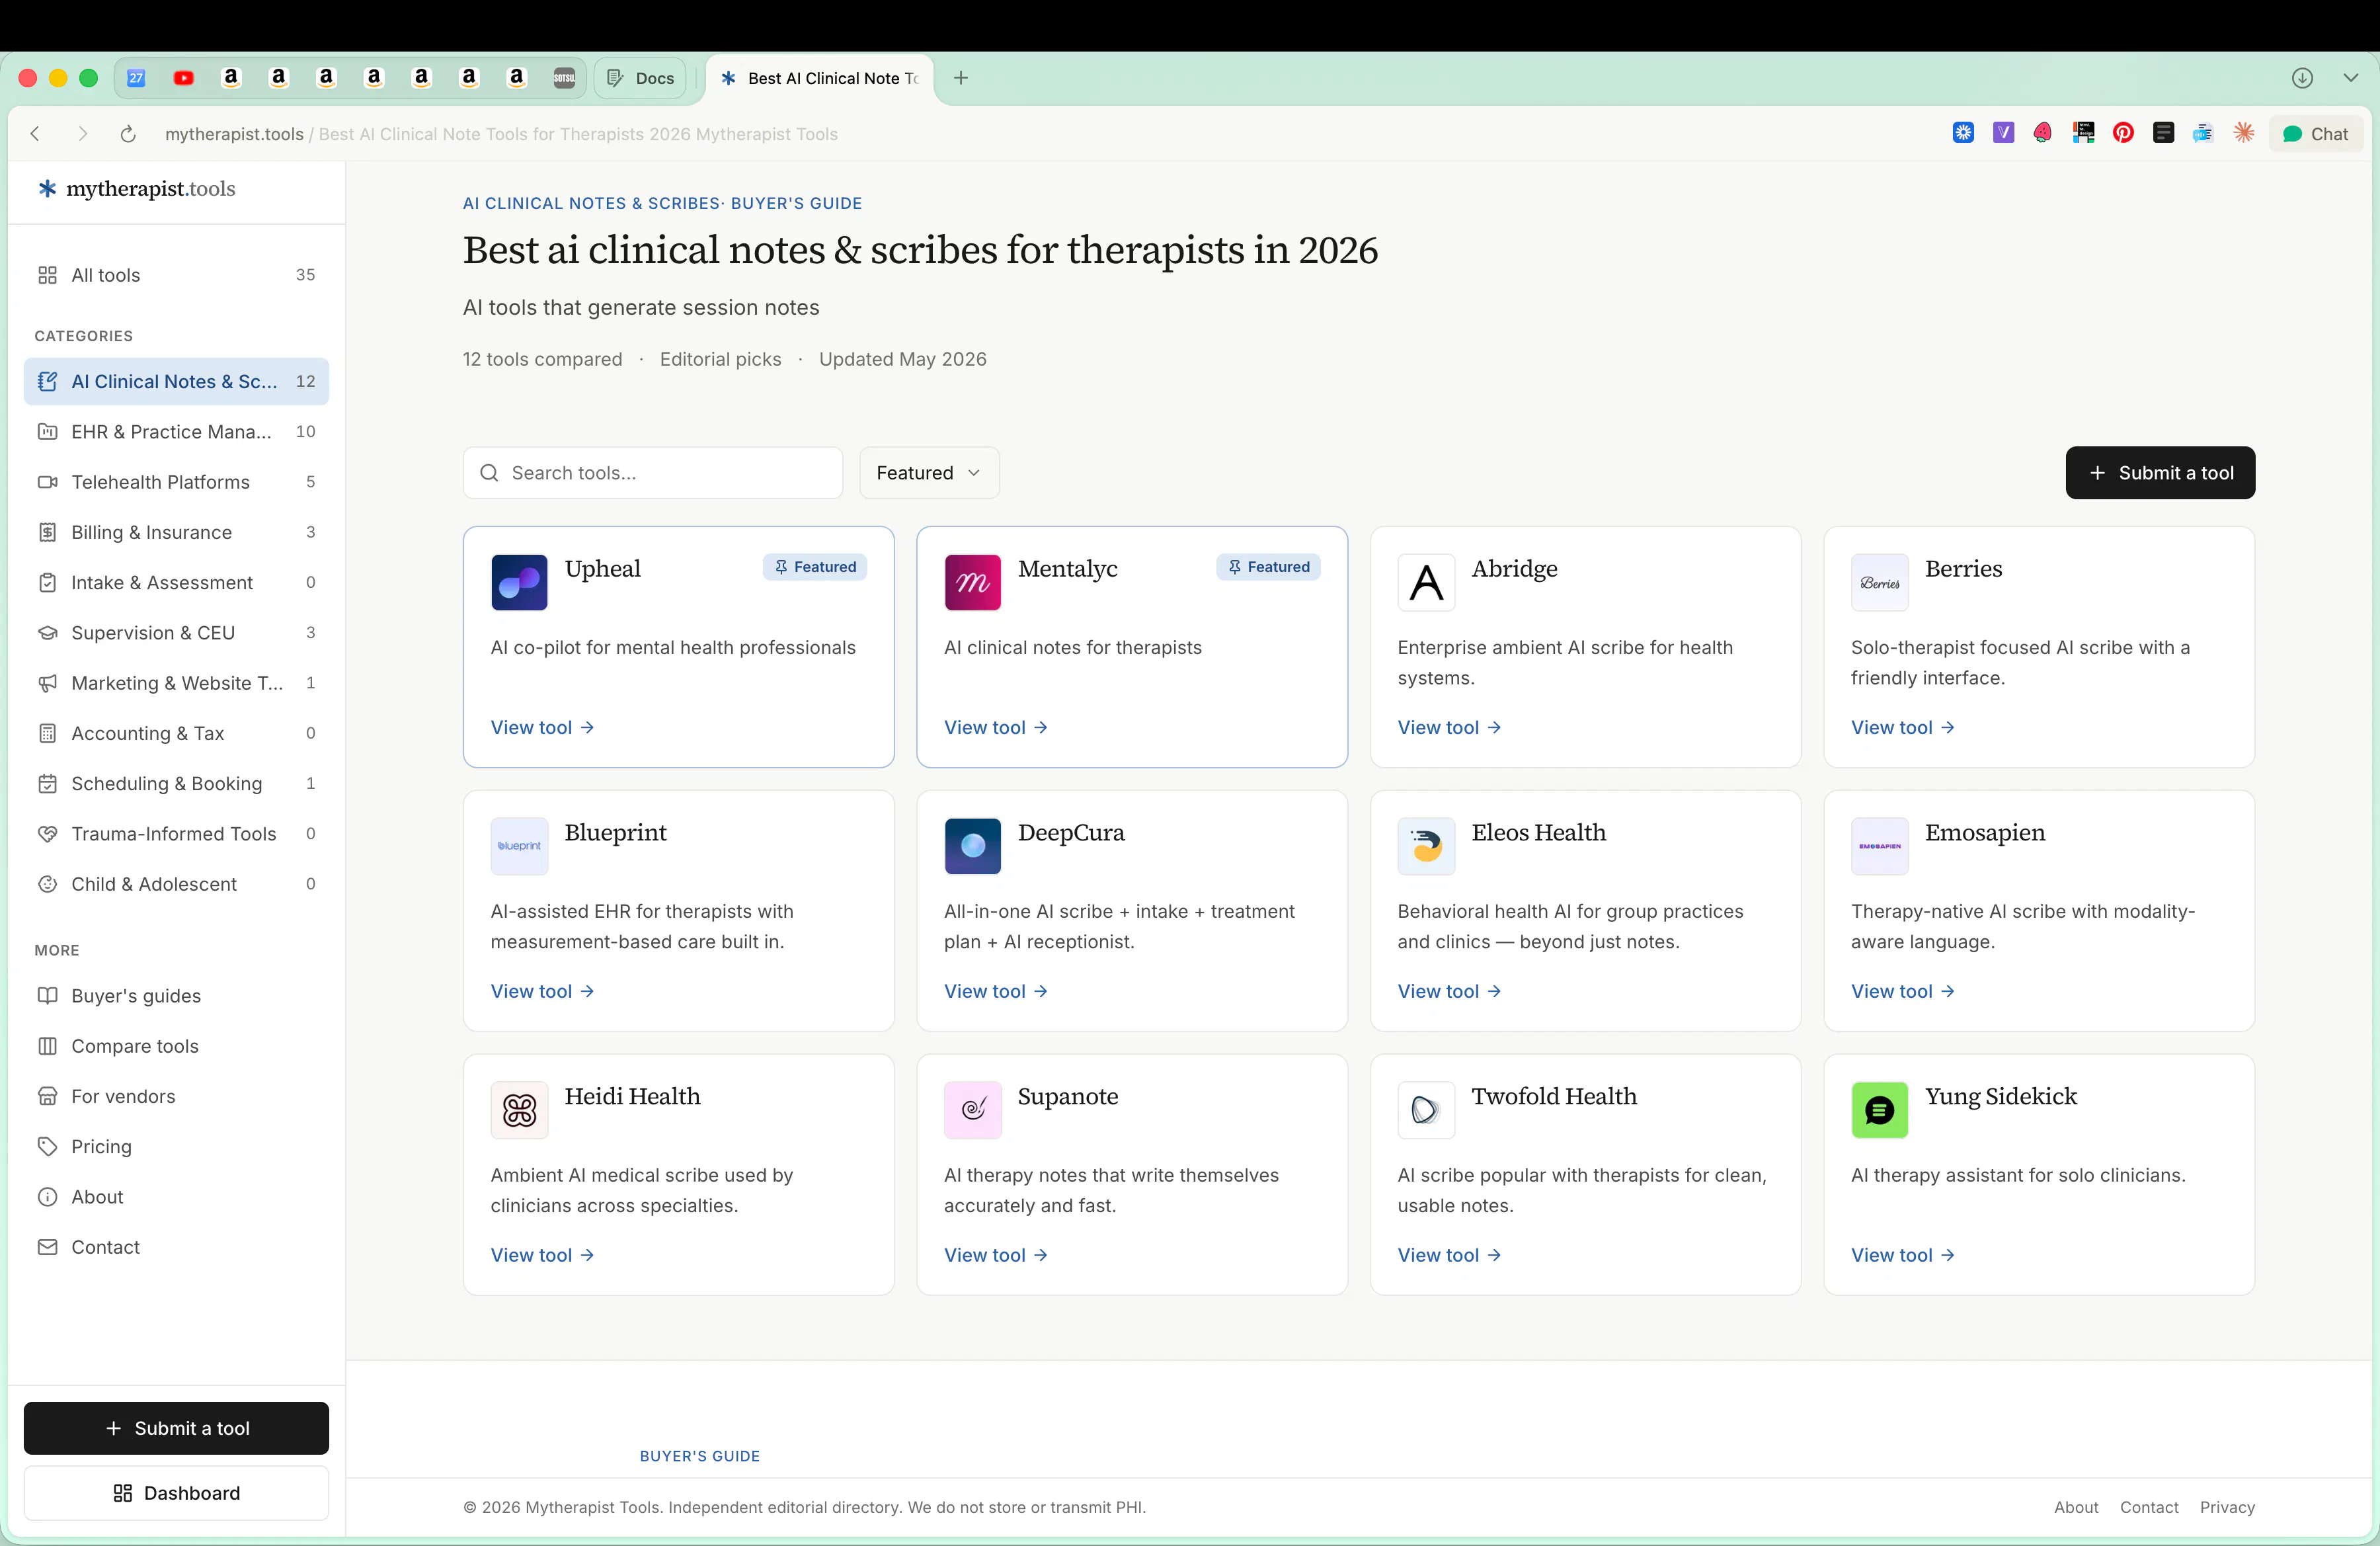Follow the View tool link on the Supanote card

(x=996, y=1255)
